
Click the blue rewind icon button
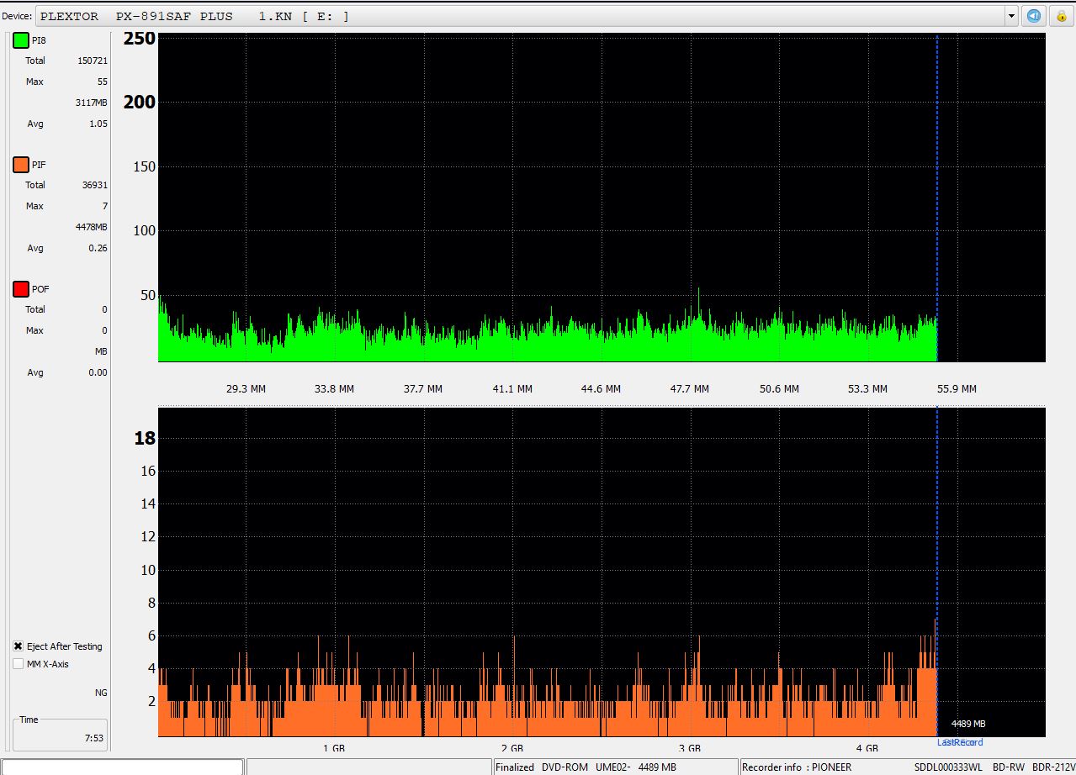click(1034, 16)
